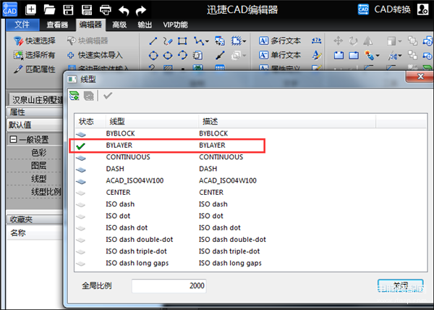Click the 图层 property in the panel
Image resolution: width=434 pixels, height=310 pixels.
coord(38,166)
